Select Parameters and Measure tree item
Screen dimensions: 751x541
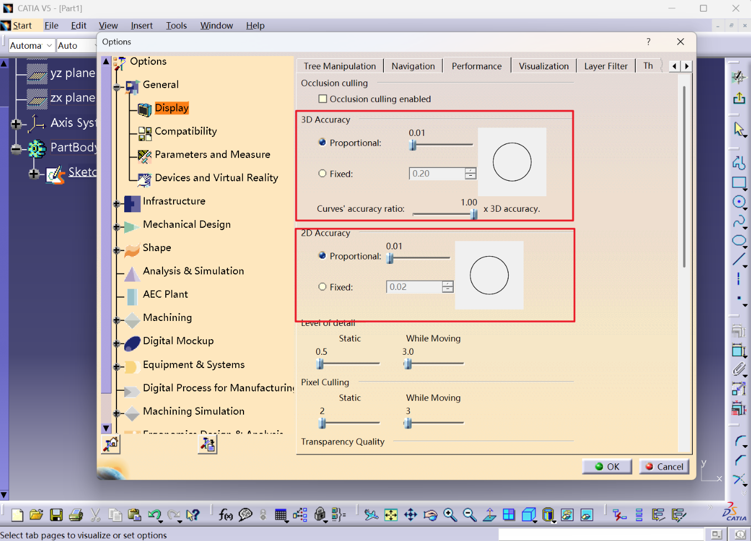pyautogui.click(x=212, y=155)
